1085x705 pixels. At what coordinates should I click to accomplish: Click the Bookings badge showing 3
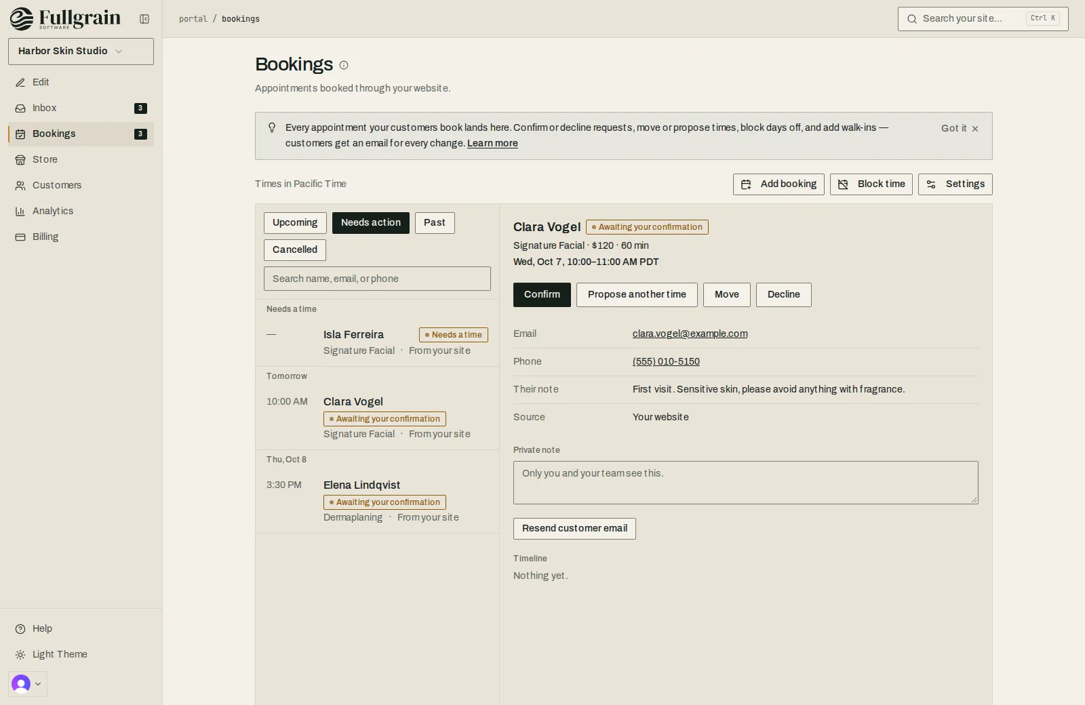coord(140,134)
